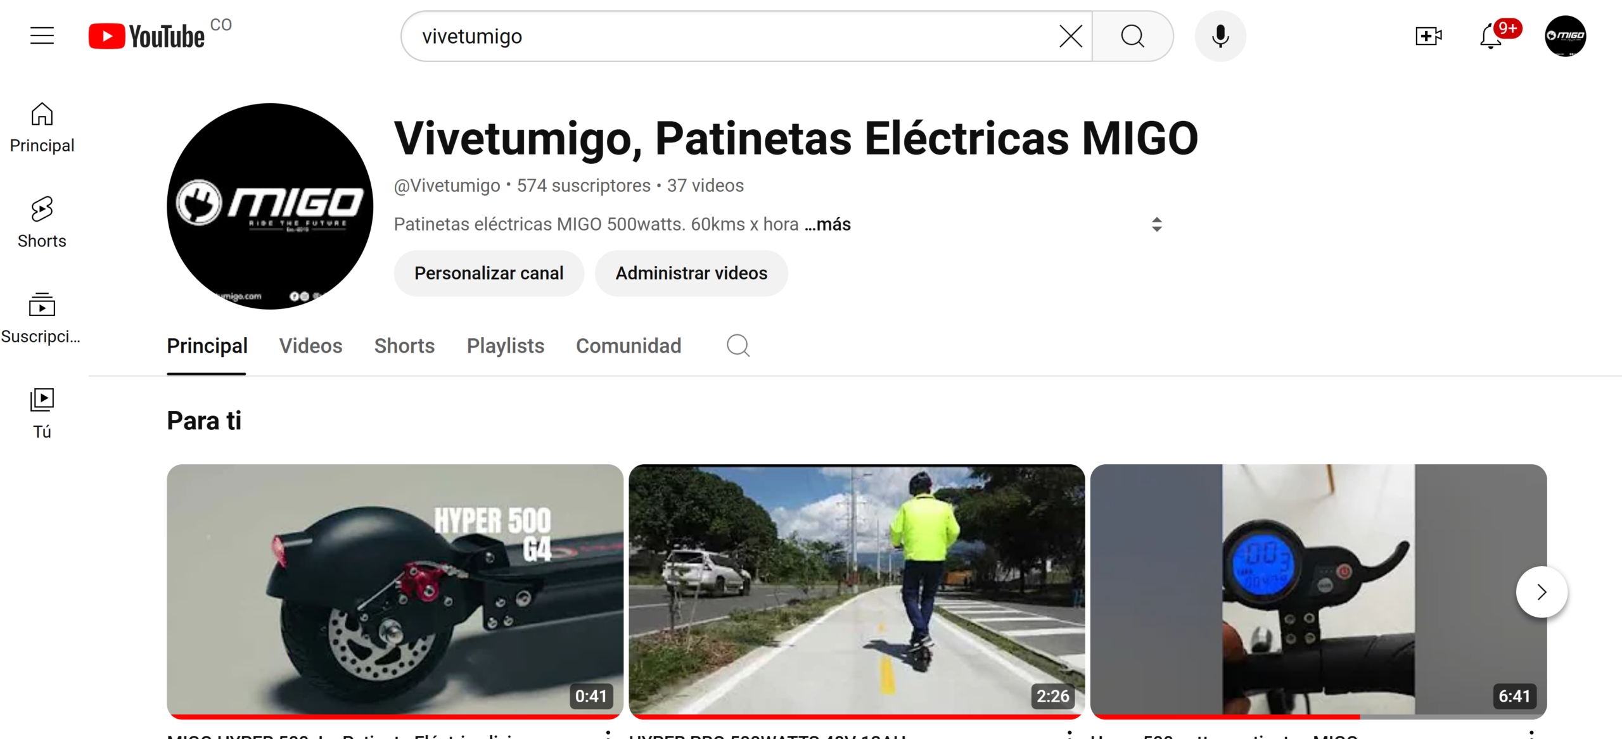Screen dimensions: 1622x739
Task: Click Personalizar canal button
Action: (x=489, y=273)
